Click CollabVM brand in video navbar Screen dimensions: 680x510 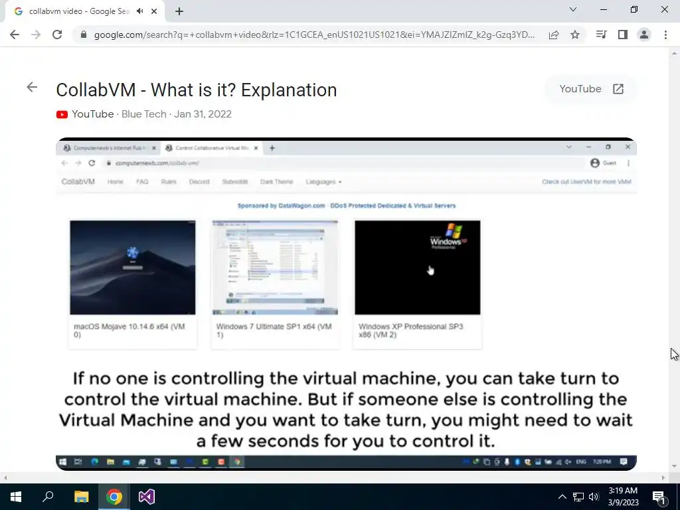point(78,182)
